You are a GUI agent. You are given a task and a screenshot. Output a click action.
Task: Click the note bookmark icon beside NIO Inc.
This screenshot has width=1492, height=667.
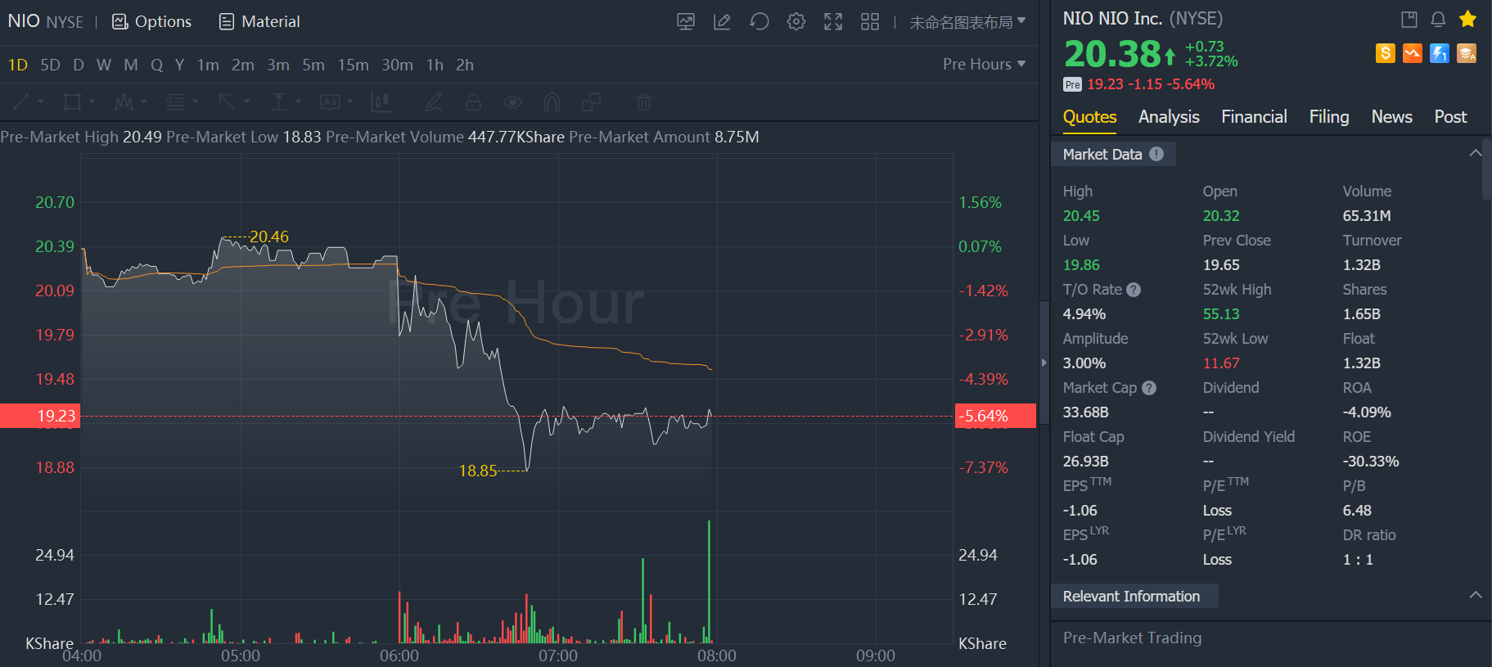point(1409,19)
